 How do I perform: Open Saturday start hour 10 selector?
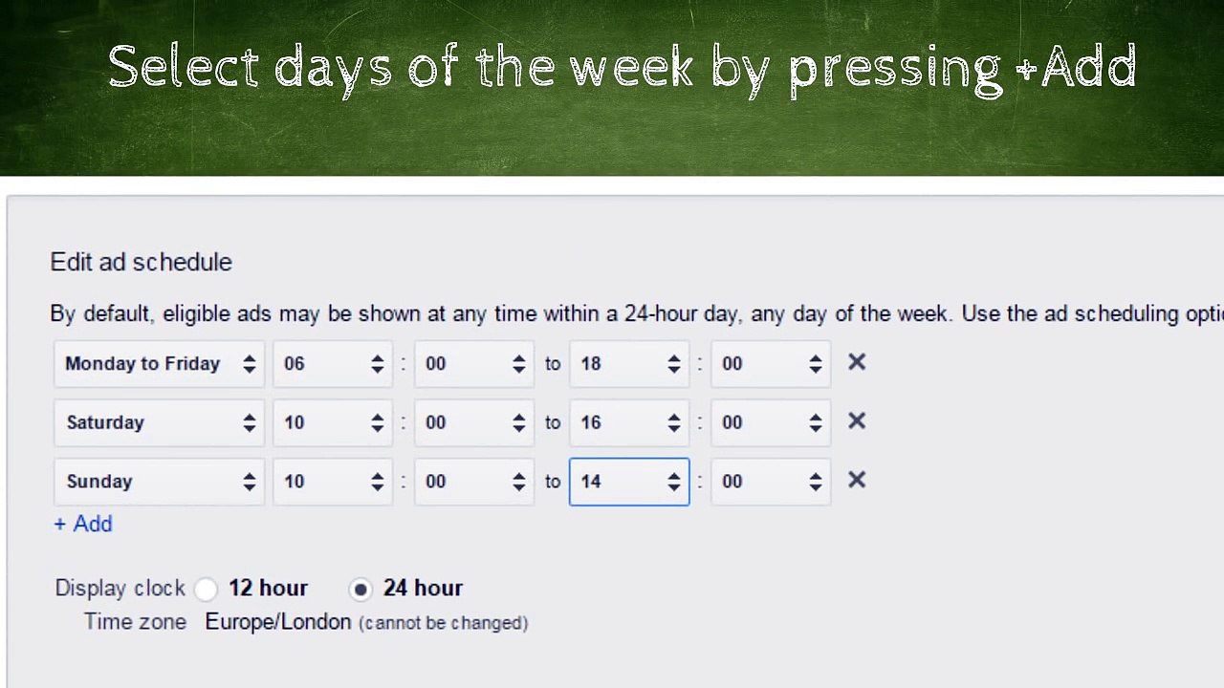click(333, 422)
